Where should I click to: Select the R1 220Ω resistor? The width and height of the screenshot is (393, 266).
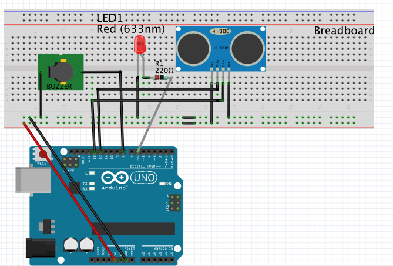coord(155,77)
